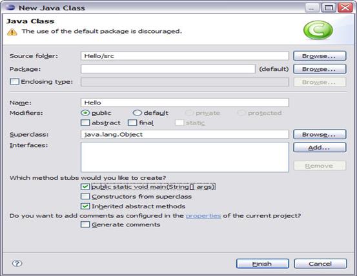Viewport: 357px width, 276px height.
Task: Close the New Java Class dialog
Action: coord(345,8)
